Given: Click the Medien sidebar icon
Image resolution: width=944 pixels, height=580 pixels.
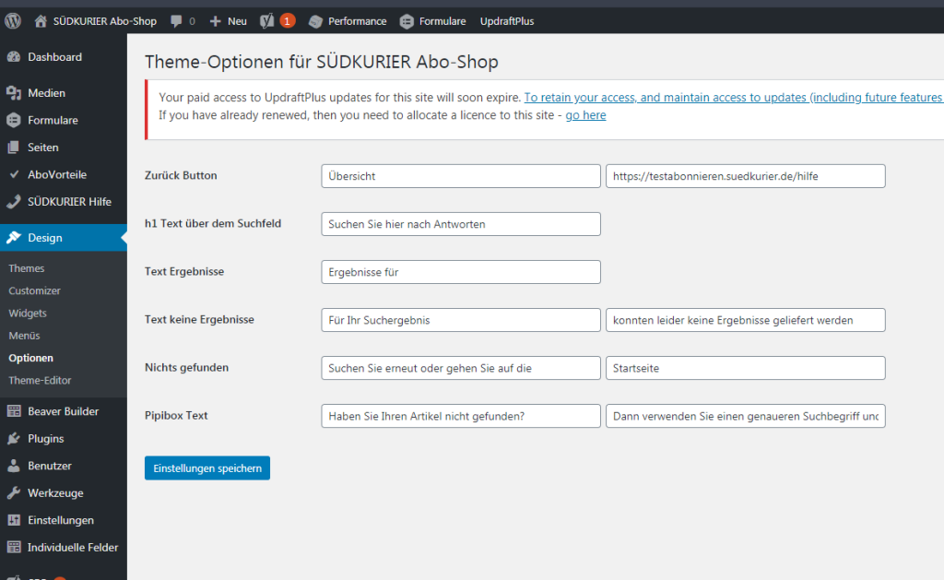Looking at the screenshot, I should pyautogui.click(x=13, y=93).
